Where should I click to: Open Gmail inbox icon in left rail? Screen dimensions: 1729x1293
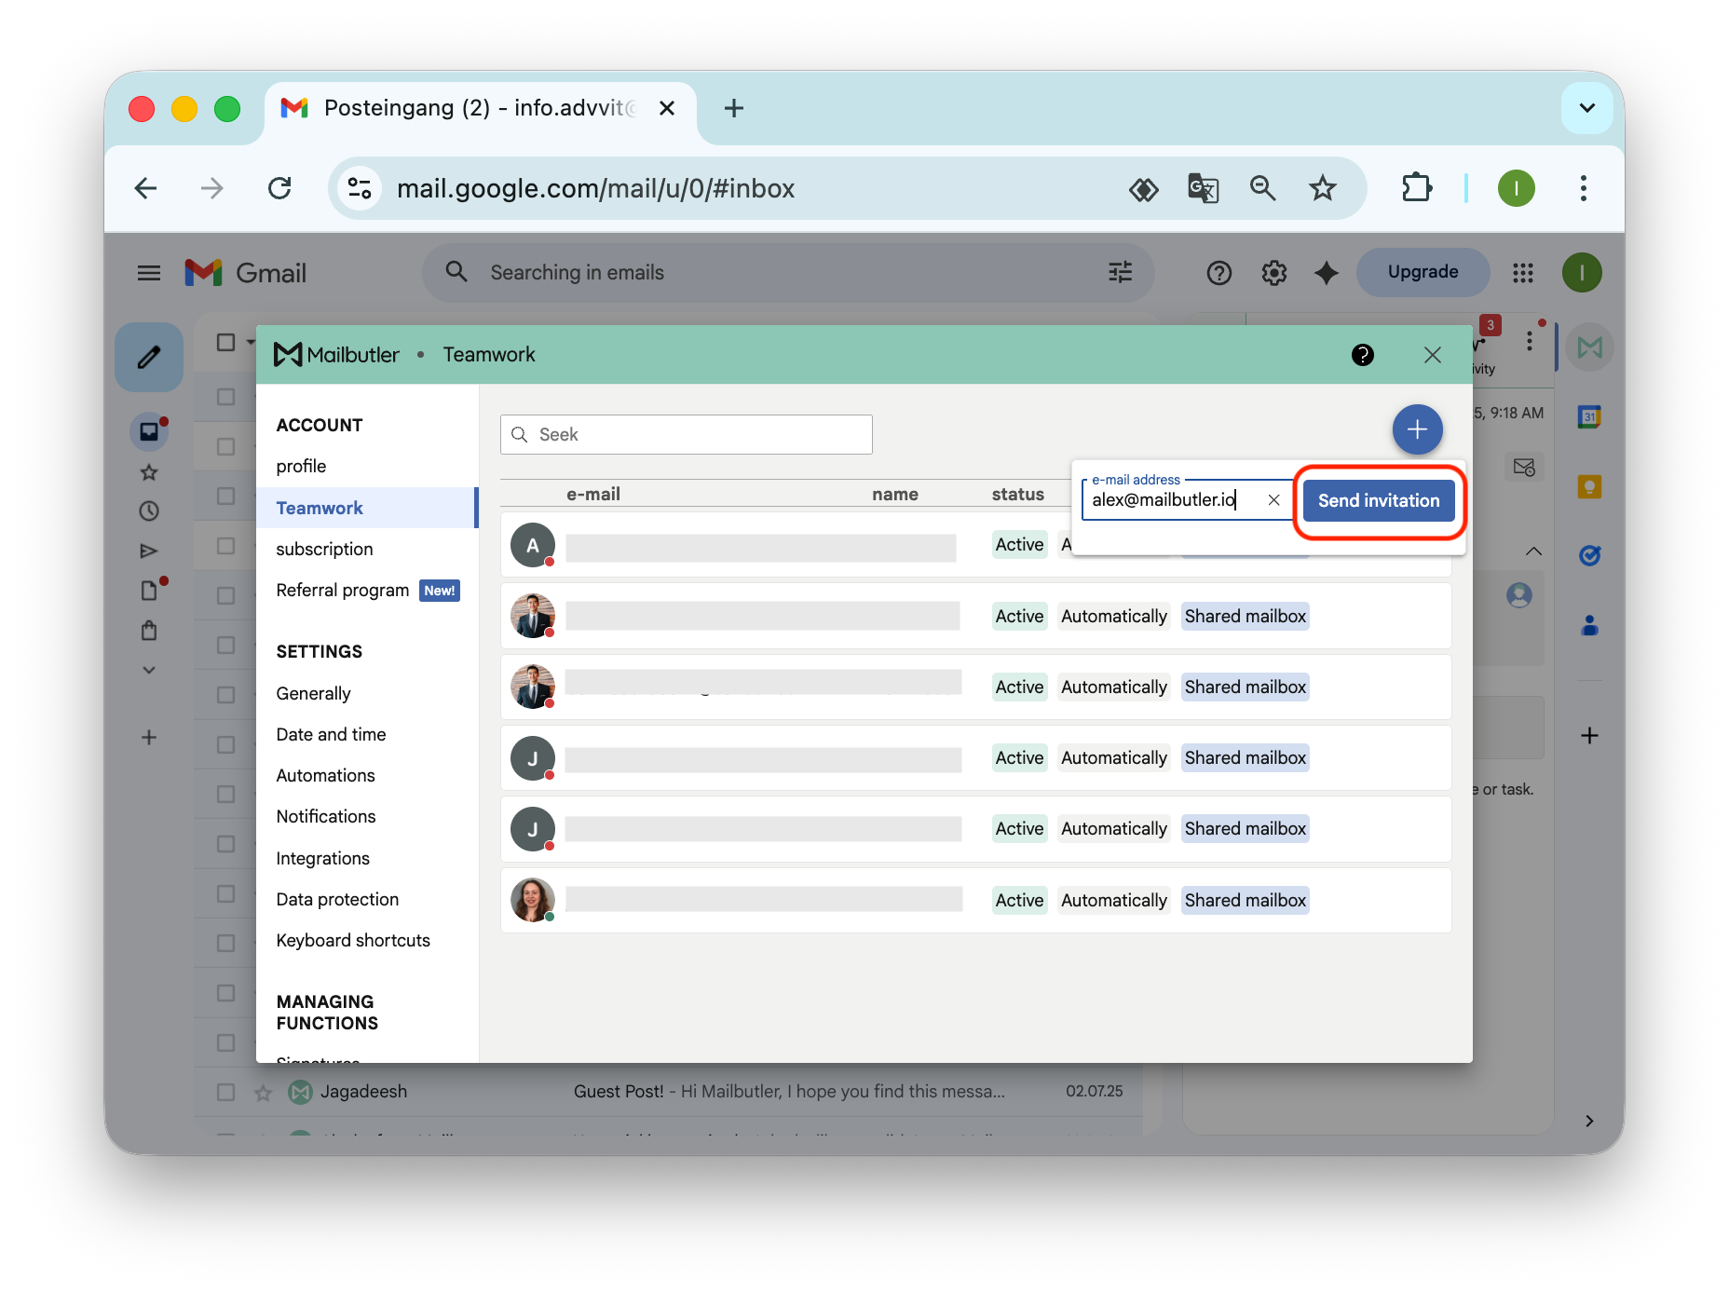pyautogui.click(x=149, y=431)
